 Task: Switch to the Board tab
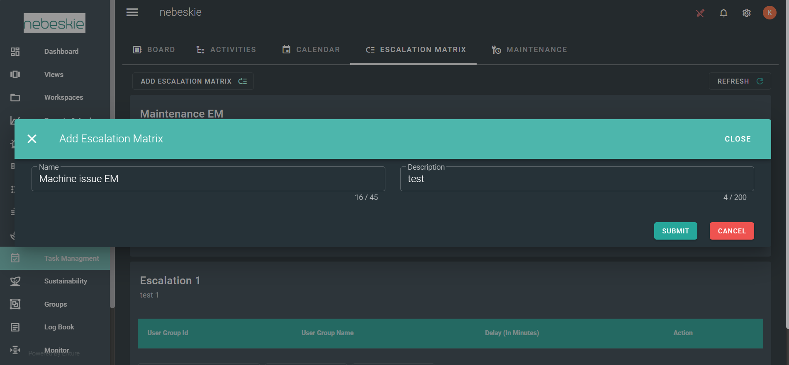[x=154, y=50]
